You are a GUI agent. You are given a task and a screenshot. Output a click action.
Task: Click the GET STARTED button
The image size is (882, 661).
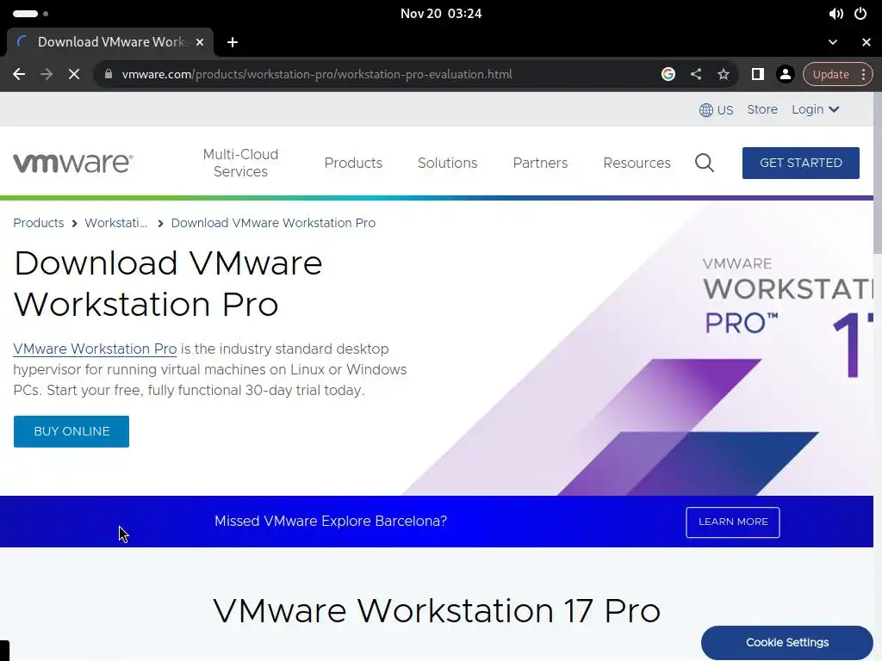coord(800,163)
